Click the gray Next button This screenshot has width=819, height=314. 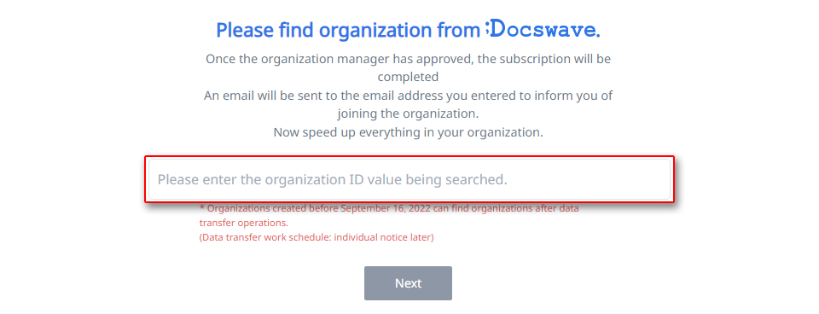pyautogui.click(x=408, y=283)
